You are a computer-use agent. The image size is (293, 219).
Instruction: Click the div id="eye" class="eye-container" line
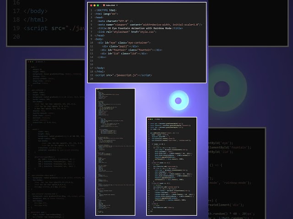click(124, 42)
